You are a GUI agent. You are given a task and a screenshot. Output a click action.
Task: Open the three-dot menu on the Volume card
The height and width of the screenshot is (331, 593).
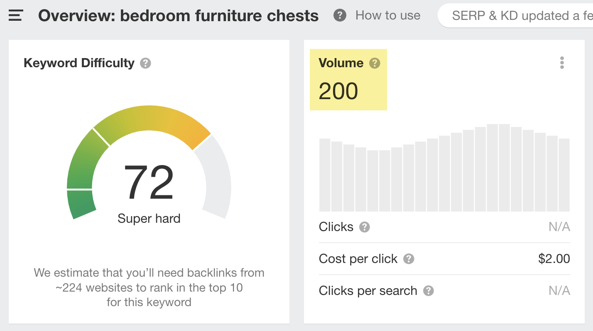(x=562, y=63)
